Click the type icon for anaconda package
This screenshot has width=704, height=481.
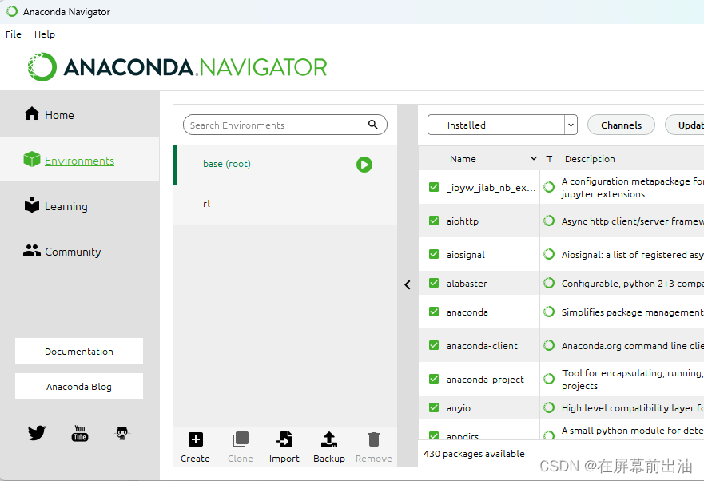coord(549,312)
